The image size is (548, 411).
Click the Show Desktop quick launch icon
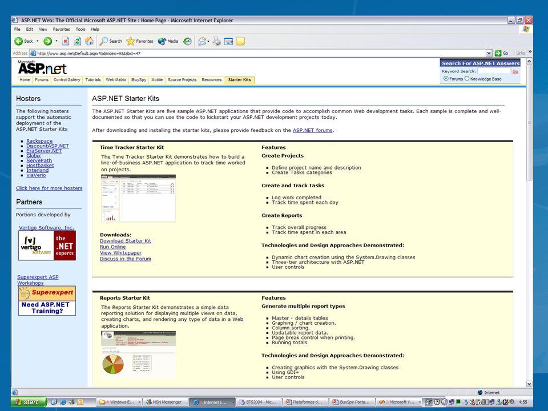coord(54,402)
